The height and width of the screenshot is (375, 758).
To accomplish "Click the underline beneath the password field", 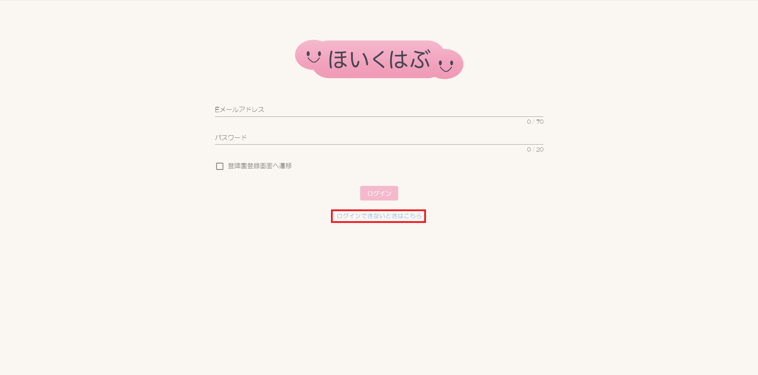I will (379, 144).
